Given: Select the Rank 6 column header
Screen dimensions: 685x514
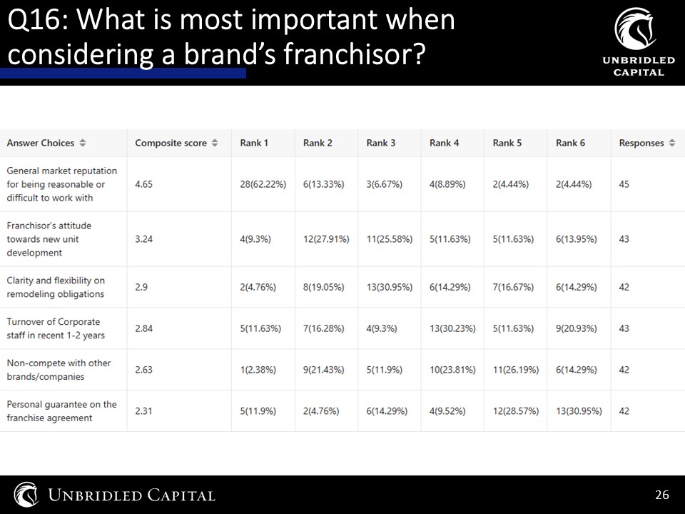Looking at the screenshot, I should click(x=570, y=143).
